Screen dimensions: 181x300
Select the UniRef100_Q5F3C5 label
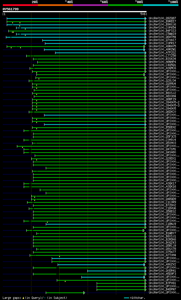click(x=163, y=137)
